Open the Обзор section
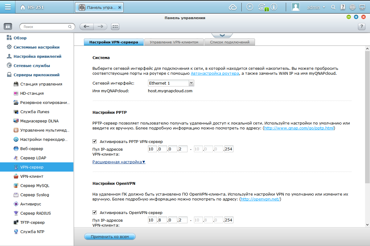The image size is (370, 246). tap(20, 38)
